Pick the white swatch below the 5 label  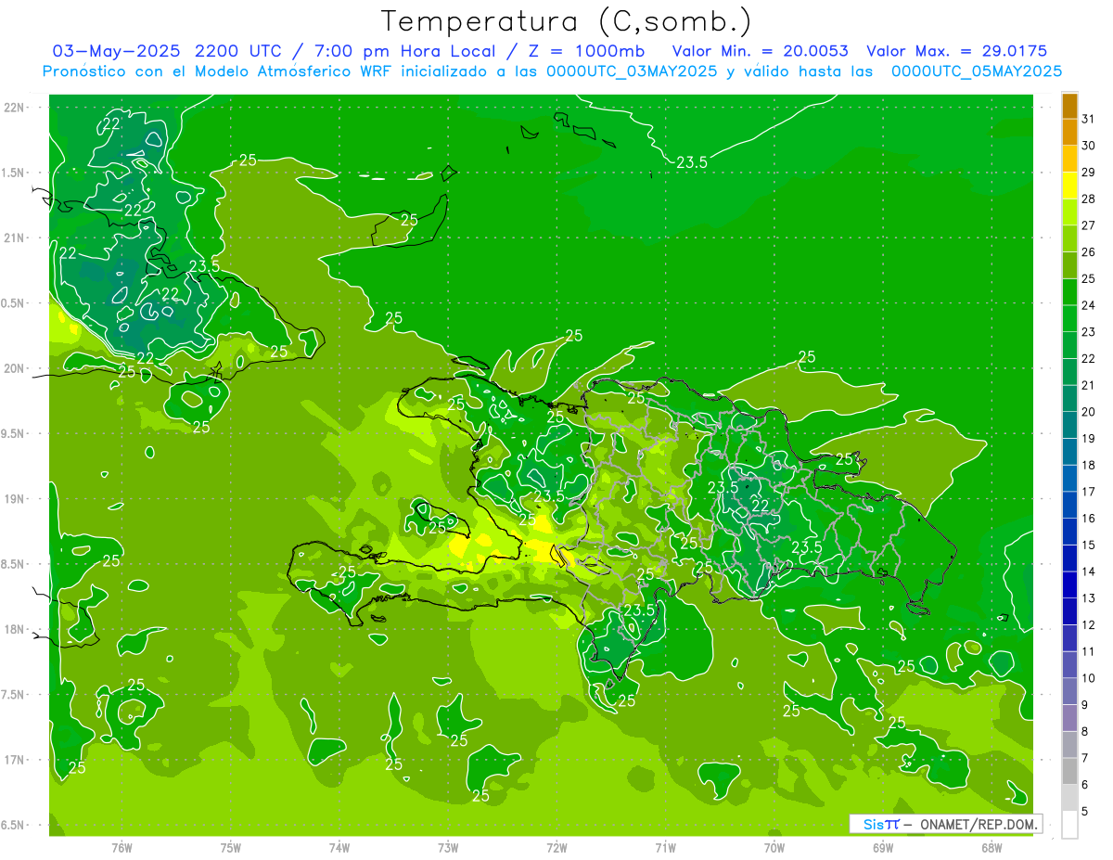1069,825
